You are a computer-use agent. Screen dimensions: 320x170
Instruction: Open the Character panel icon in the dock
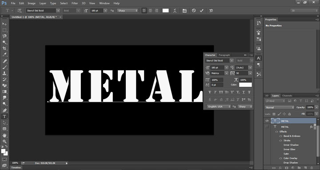tap(259, 58)
